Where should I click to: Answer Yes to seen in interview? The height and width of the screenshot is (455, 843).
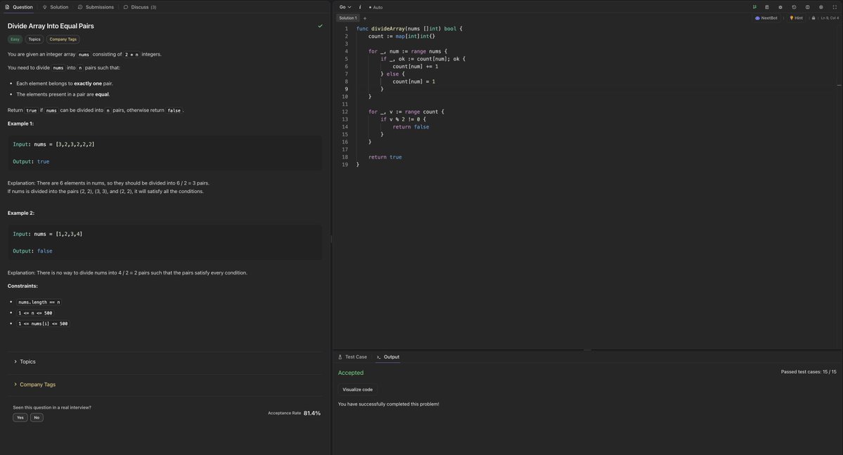click(x=20, y=417)
